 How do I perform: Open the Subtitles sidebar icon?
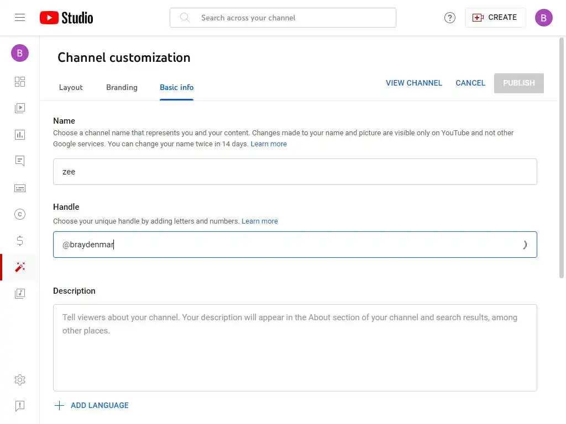click(20, 188)
